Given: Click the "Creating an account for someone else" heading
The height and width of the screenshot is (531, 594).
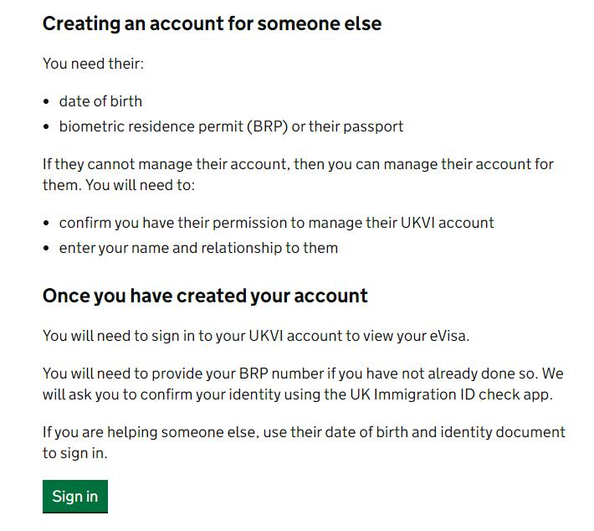Looking at the screenshot, I should point(212,23).
